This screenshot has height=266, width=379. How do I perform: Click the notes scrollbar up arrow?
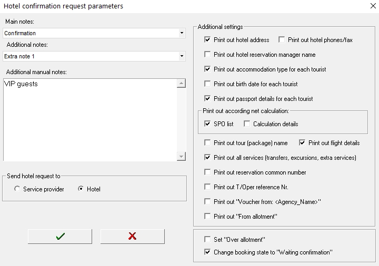[x=181, y=83]
